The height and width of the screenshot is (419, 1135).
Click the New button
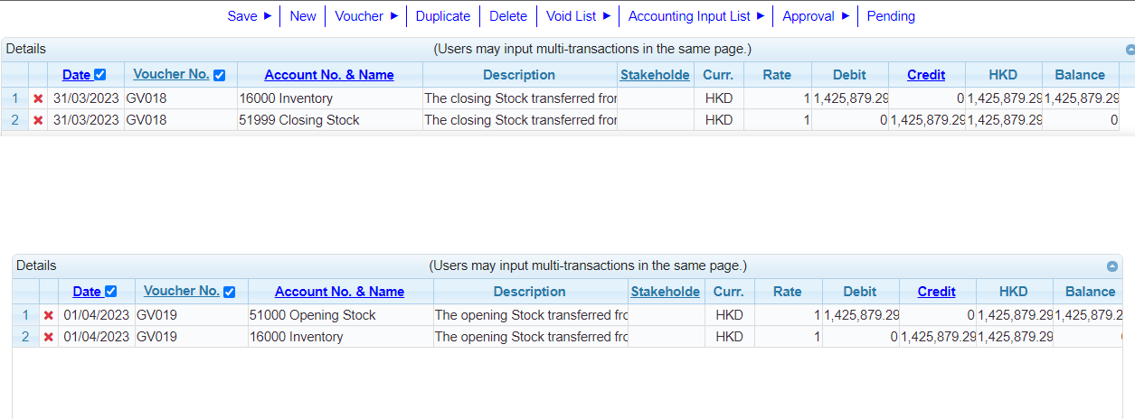coord(303,15)
